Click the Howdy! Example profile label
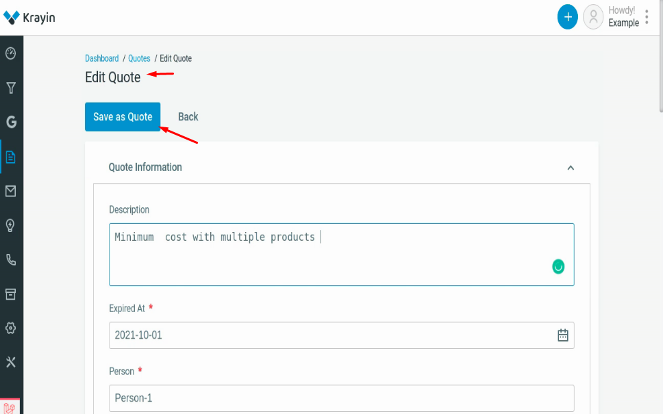Screen dimensions: 663x414 (x=622, y=16)
